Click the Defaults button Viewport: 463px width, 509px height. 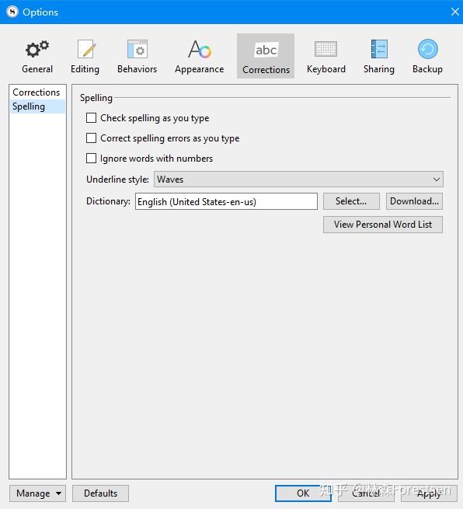click(100, 493)
